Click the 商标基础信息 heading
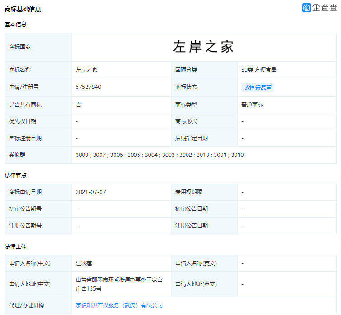 [23, 9]
